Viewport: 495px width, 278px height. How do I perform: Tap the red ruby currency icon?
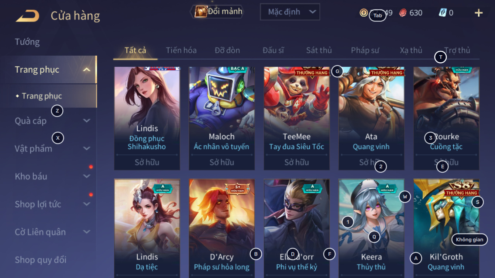(x=403, y=13)
